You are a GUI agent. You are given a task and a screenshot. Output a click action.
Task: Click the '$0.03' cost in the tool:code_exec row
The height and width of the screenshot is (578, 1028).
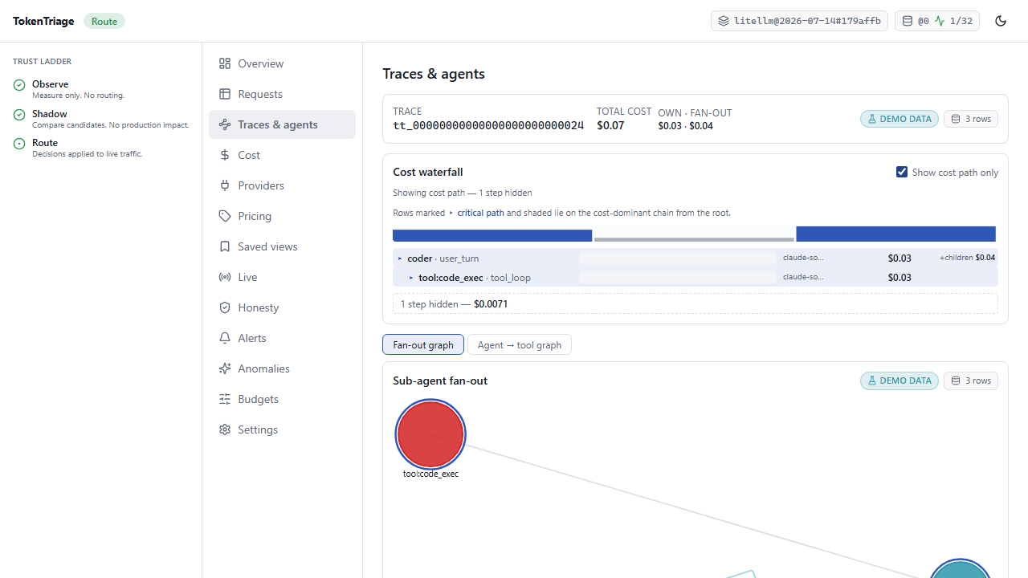[899, 278]
